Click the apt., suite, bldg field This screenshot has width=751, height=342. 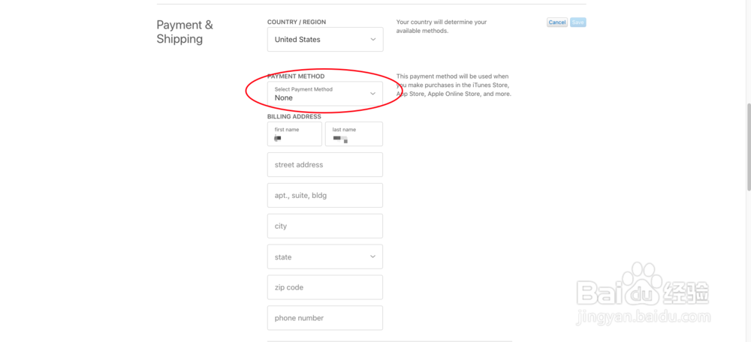pyautogui.click(x=324, y=196)
